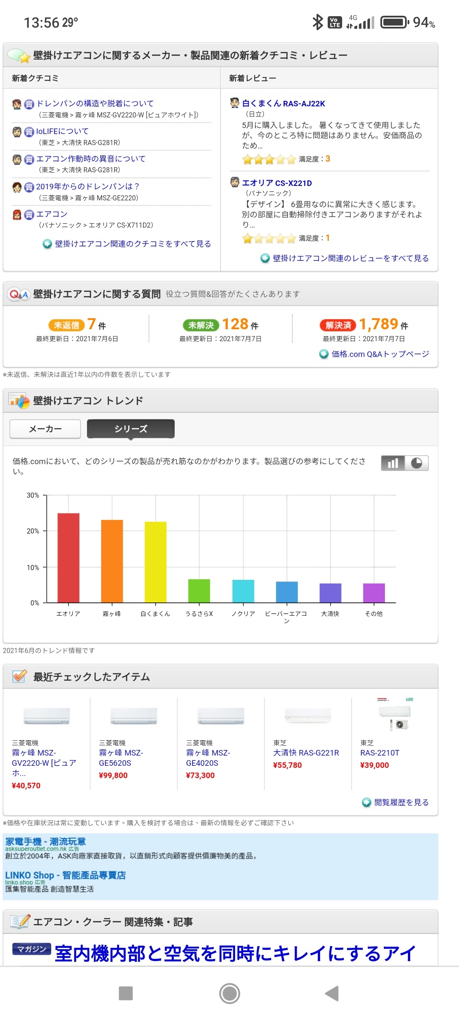Open 解決済 questions badge
Screen dimensions: 459x1021
pos(338,325)
